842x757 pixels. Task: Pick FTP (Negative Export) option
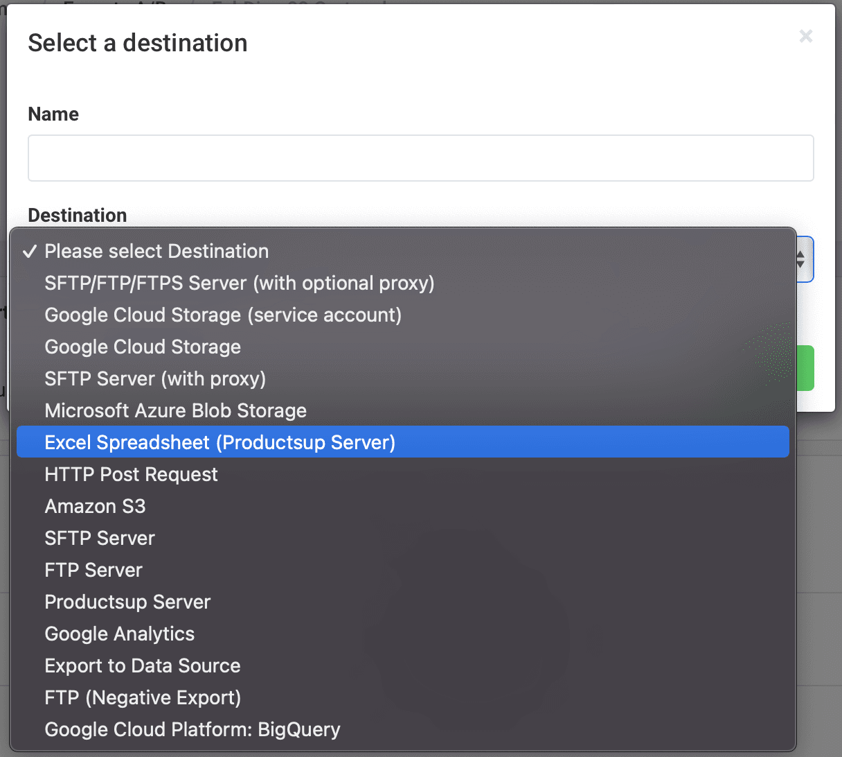pos(143,697)
